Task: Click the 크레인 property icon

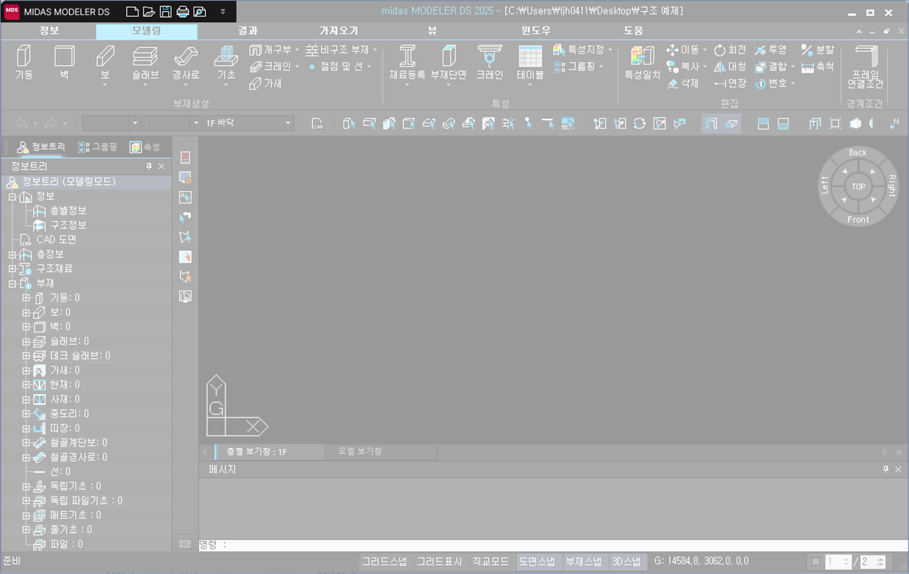Action: point(490,62)
